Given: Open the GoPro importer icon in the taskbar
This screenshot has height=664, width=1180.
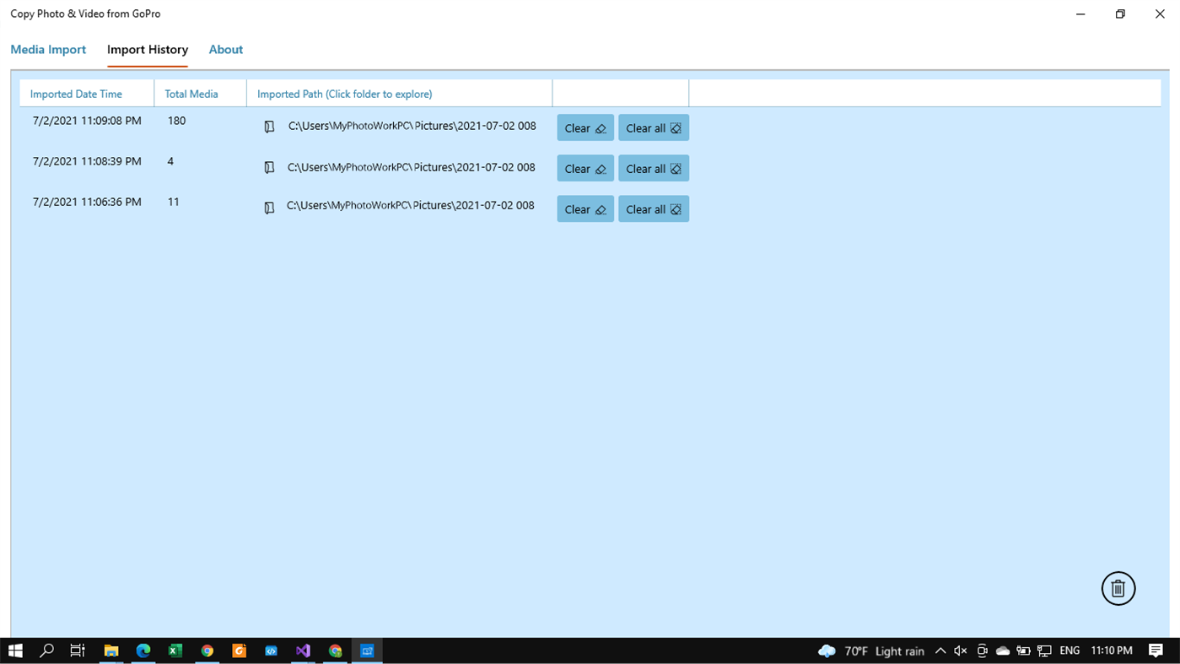Looking at the screenshot, I should point(366,651).
